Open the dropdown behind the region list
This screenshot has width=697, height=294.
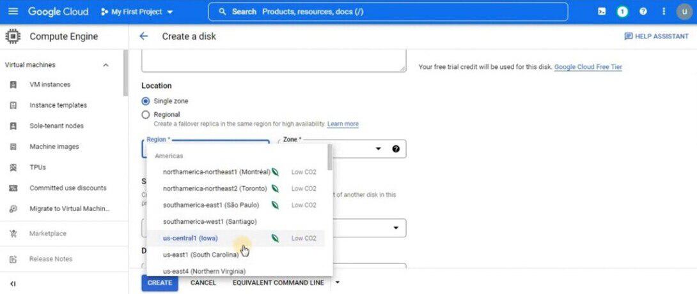396,228
